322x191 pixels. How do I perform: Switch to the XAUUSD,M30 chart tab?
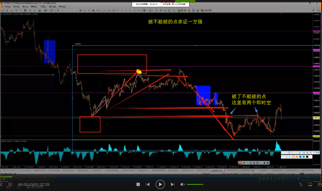[x=9, y=170]
